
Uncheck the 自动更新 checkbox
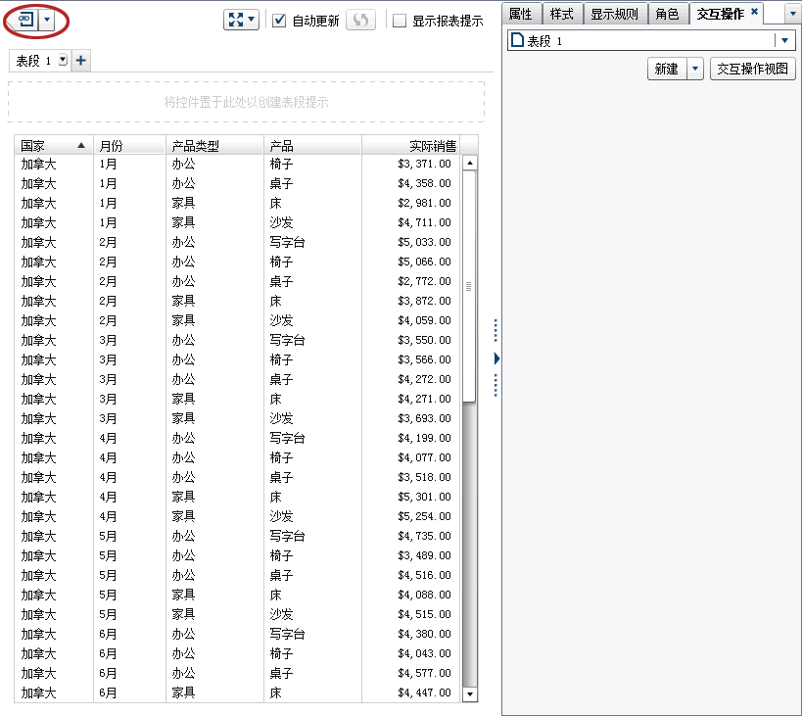(277, 19)
